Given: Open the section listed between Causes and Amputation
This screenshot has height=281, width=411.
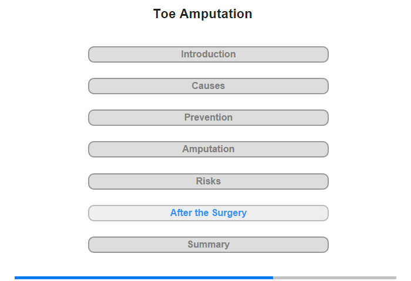Looking at the screenshot, I should click(x=208, y=118).
